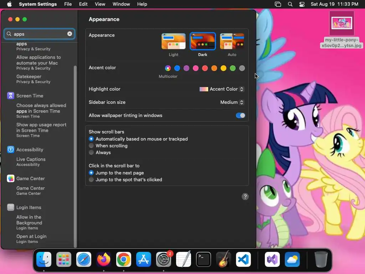Open Finder from the Dock

pyautogui.click(x=44, y=259)
